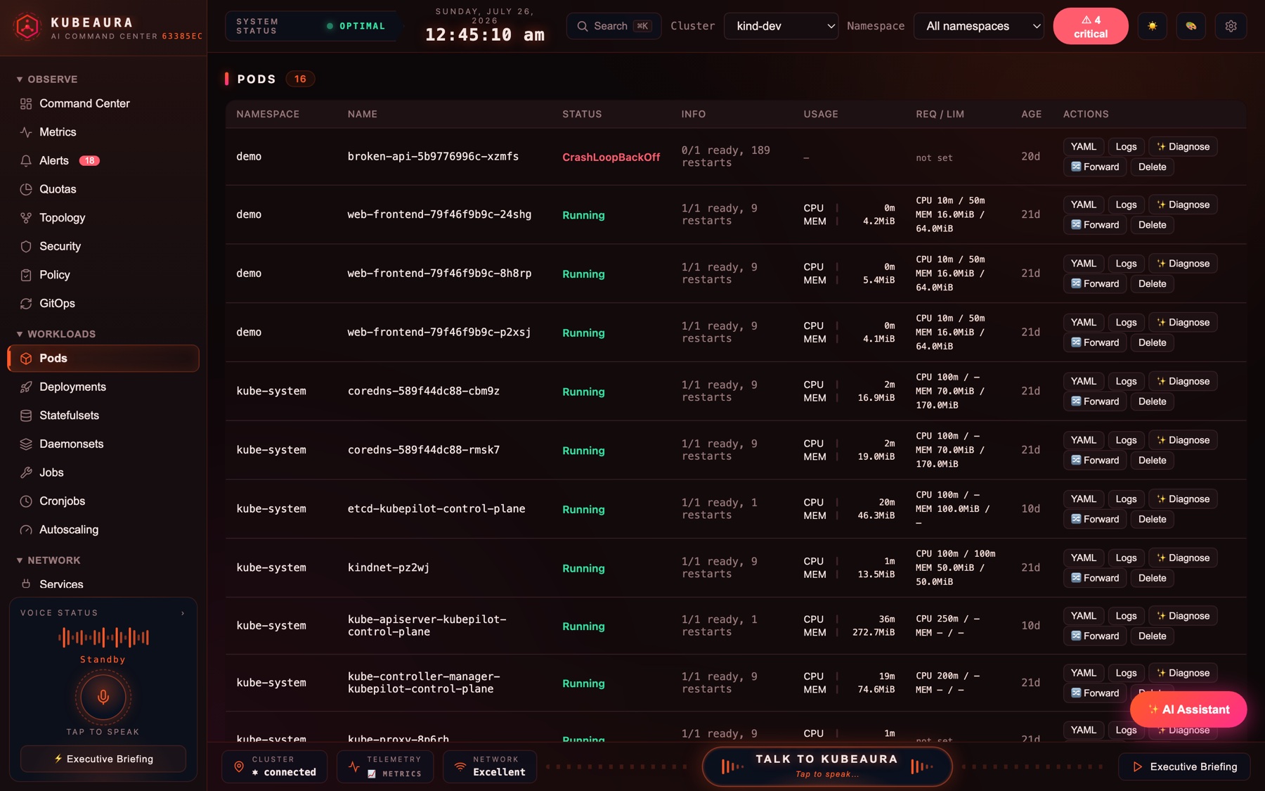Open Logs for web-frontend-79f46f9b9c-p2xsj
1265x791 pixels.
click(1126, 322)
